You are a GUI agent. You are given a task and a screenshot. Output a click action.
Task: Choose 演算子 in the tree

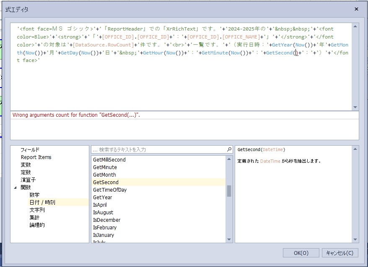28,180
